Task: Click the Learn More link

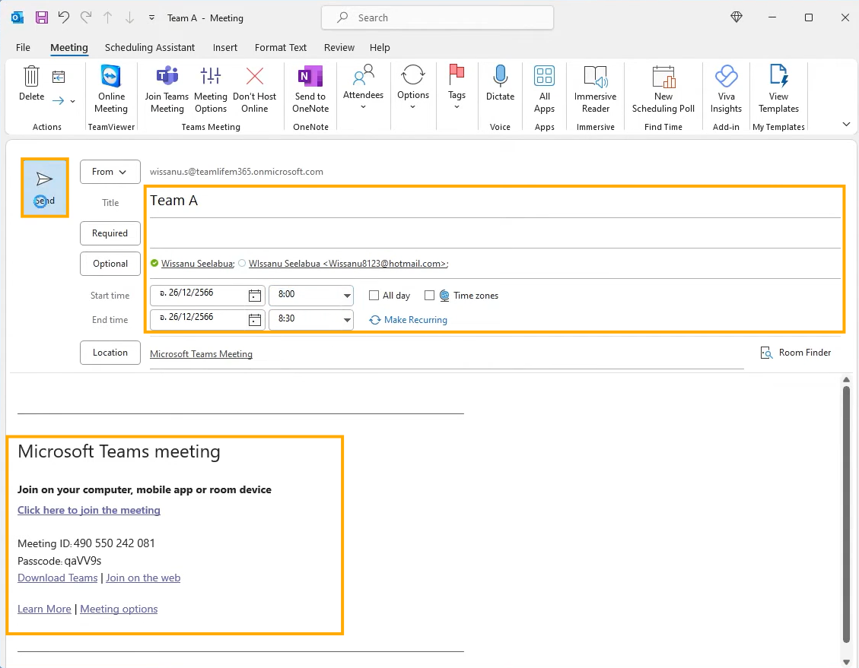Action: pos(44,609)
